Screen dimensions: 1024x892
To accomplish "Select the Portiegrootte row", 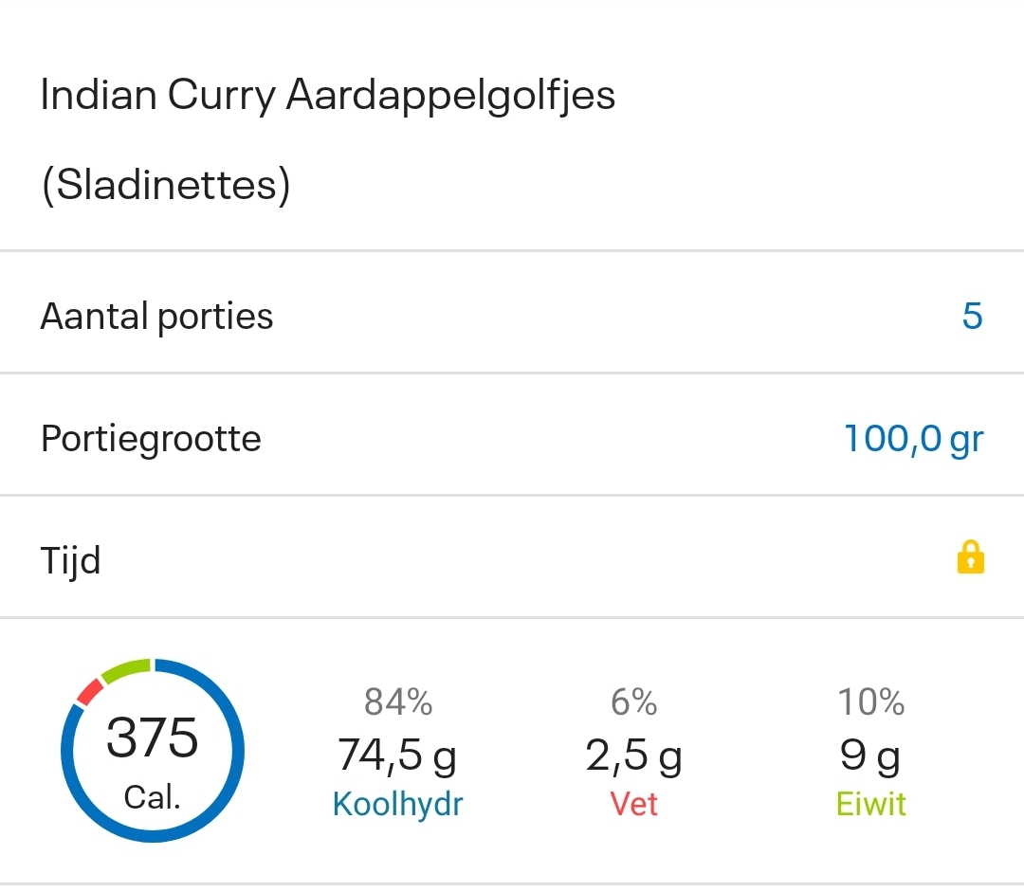I will coord(512,436).
